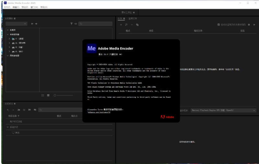Open the Media Browser location dropdown

[17, 24]
